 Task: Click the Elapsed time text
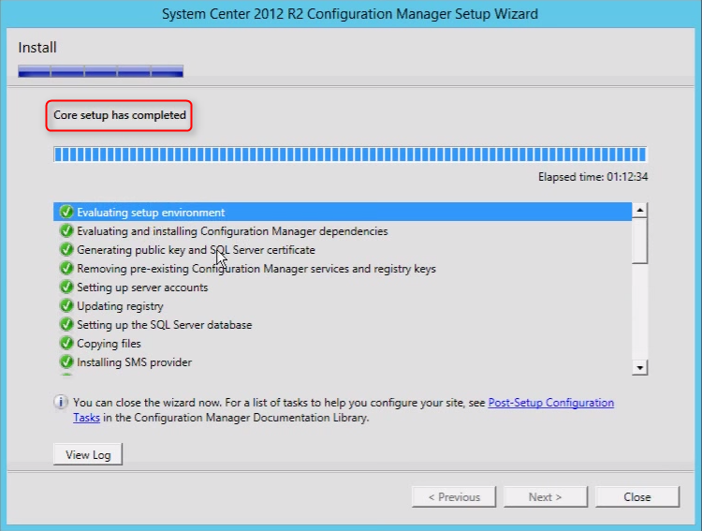pos(592,177)
